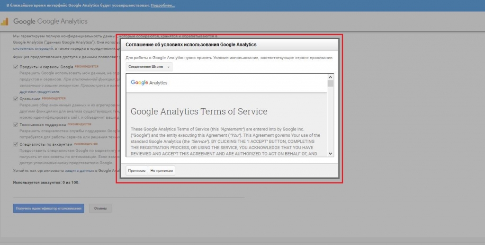Click 'РЕКОМЕНДУЕТСЯ' label next to Техническая поддержка
The image size is (485, 245).
pyautogui.click(x=80, y=124)
